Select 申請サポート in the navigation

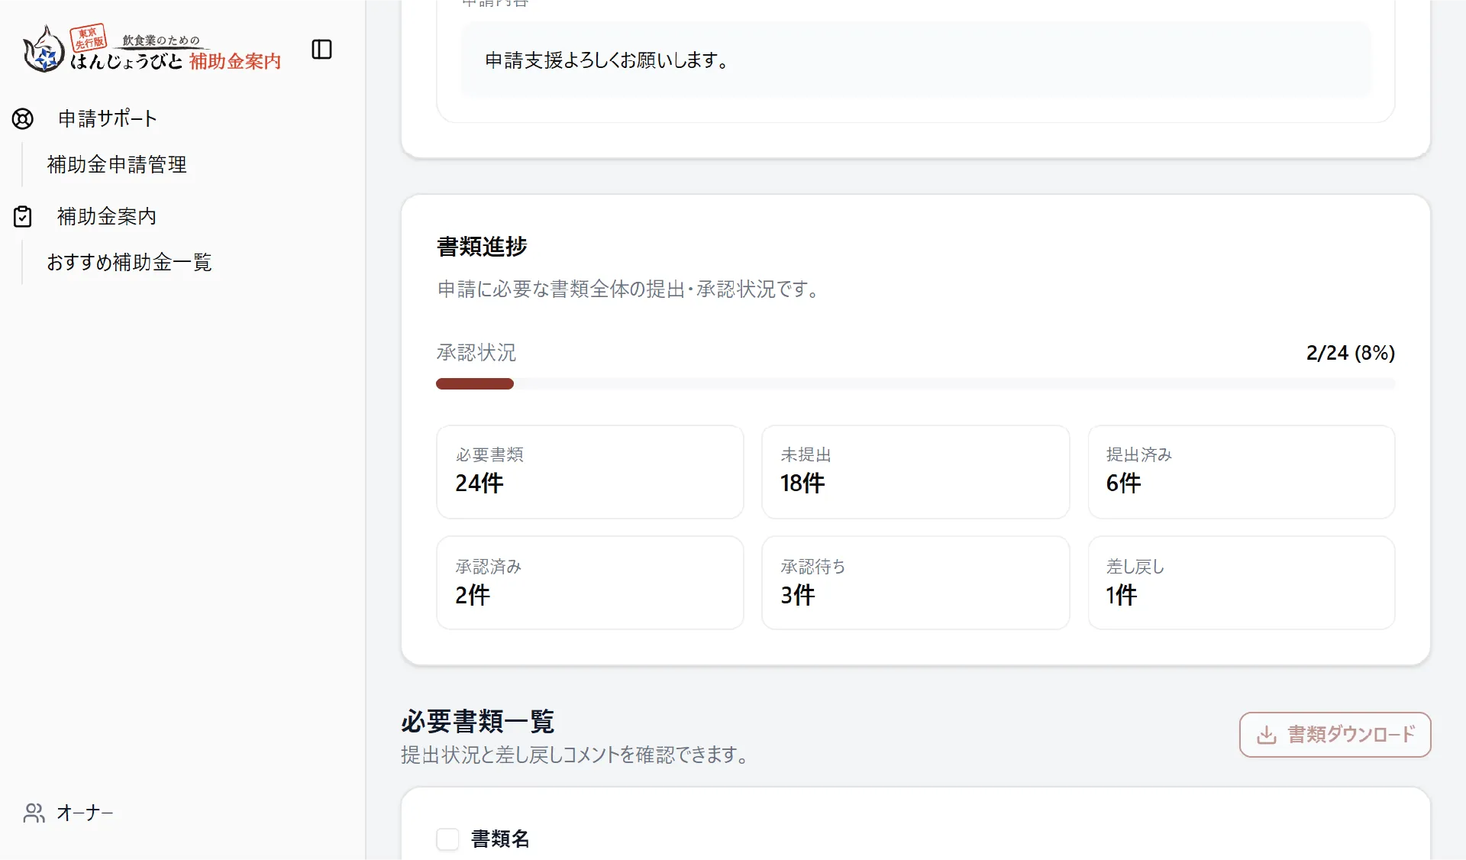[107, 118]
